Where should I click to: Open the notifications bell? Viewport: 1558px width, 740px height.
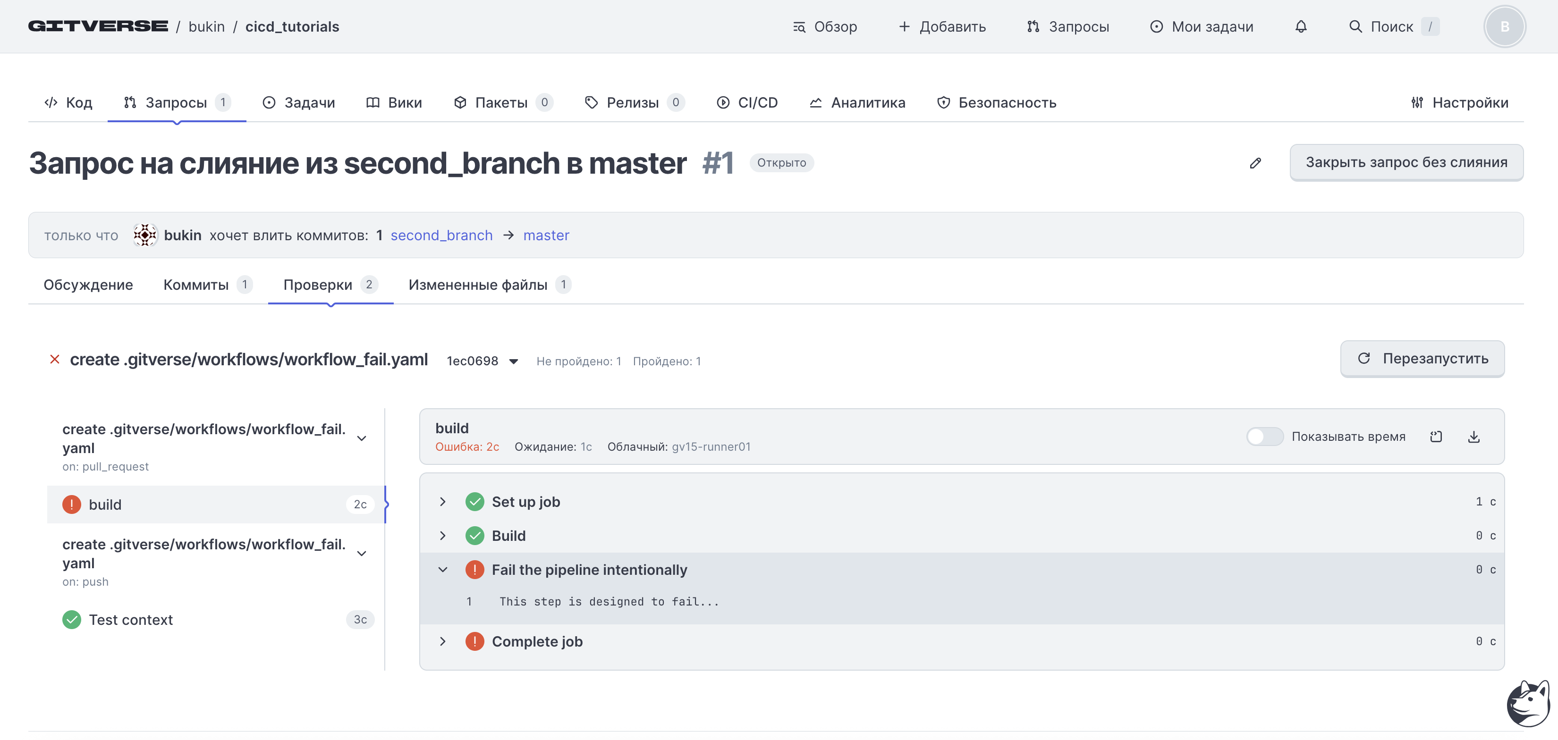point(1300,26)
